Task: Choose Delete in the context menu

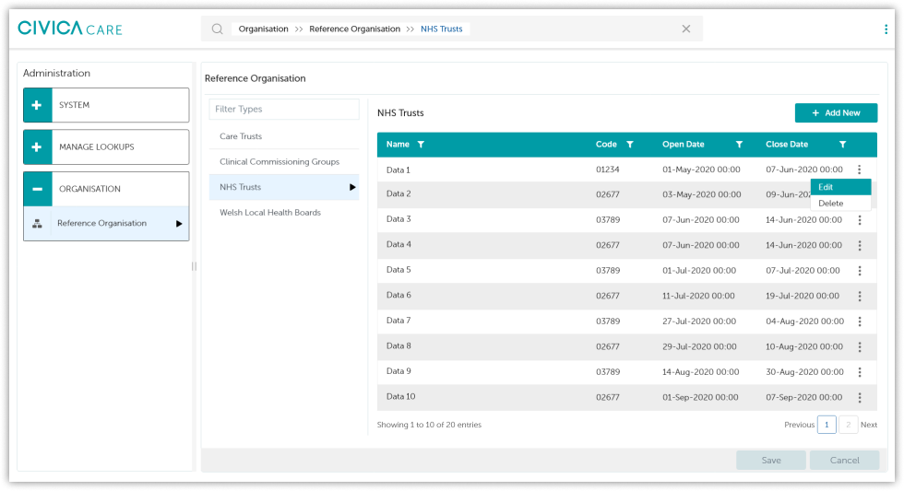Action: pos(840,204)
